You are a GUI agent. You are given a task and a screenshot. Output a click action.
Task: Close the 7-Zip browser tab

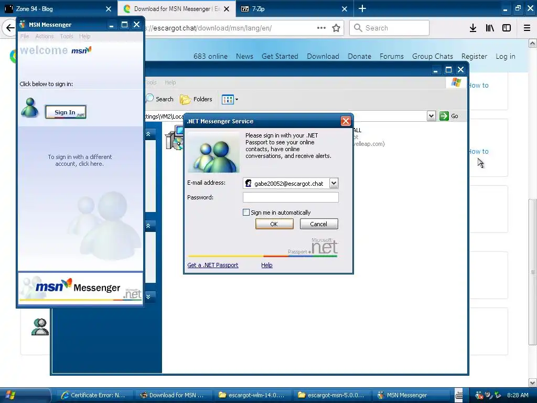tap(345, 9)
